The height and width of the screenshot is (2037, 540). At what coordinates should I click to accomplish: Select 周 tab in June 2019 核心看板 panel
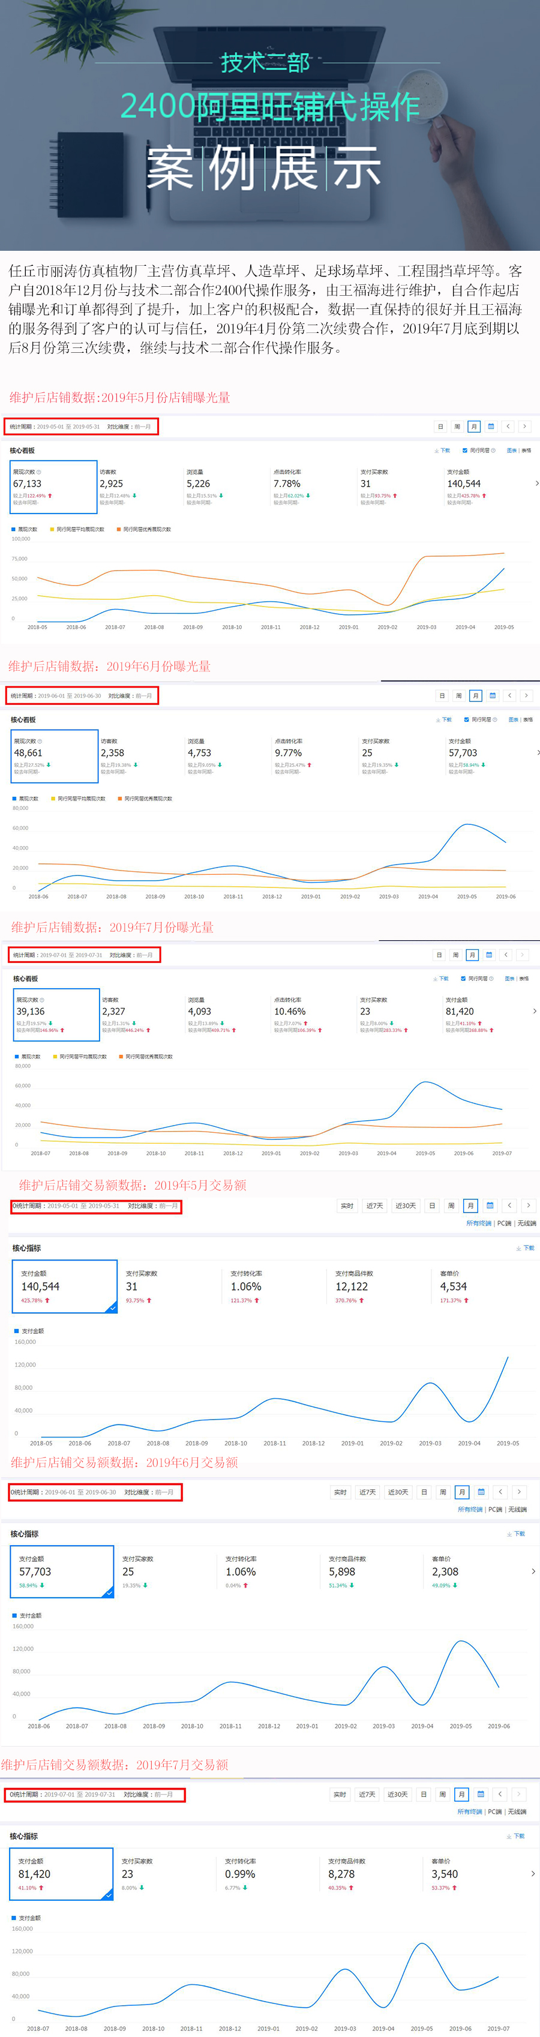click(458, 696)
